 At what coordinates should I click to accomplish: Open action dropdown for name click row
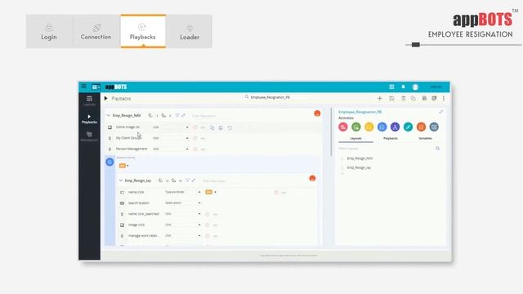click(183, 192)
